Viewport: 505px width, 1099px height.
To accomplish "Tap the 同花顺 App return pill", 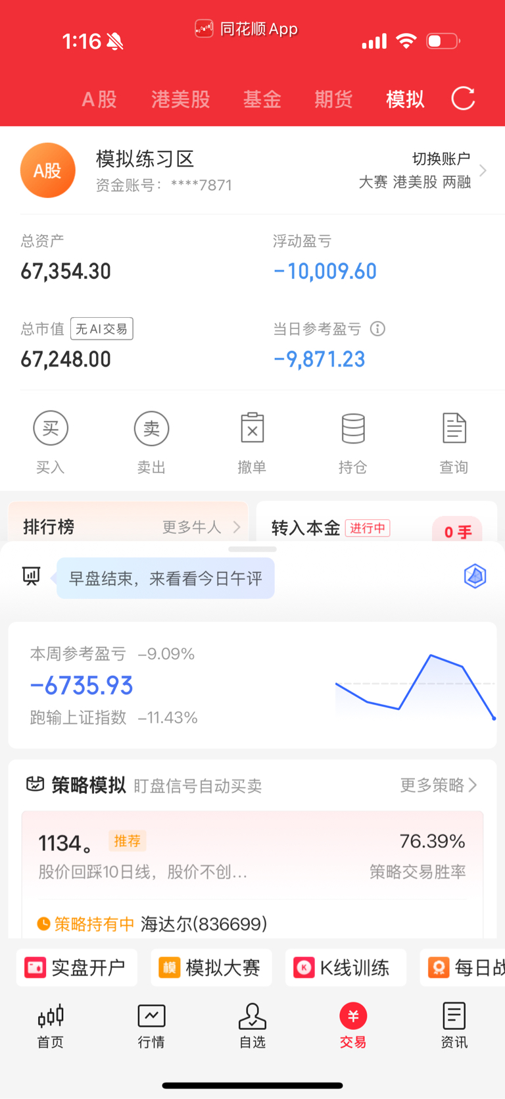I will [247, 29].
